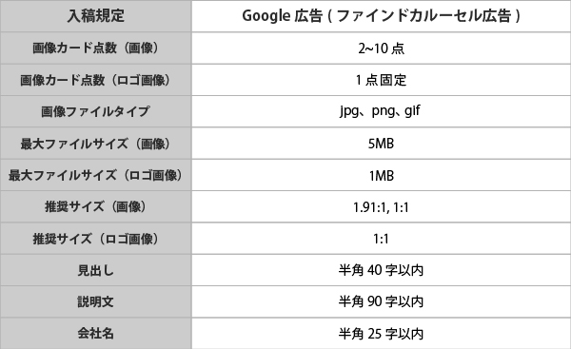The height and width of the screenshot is (349, 571).
Task: Select the 2~10 点 value cell
Action: (381, 48)
